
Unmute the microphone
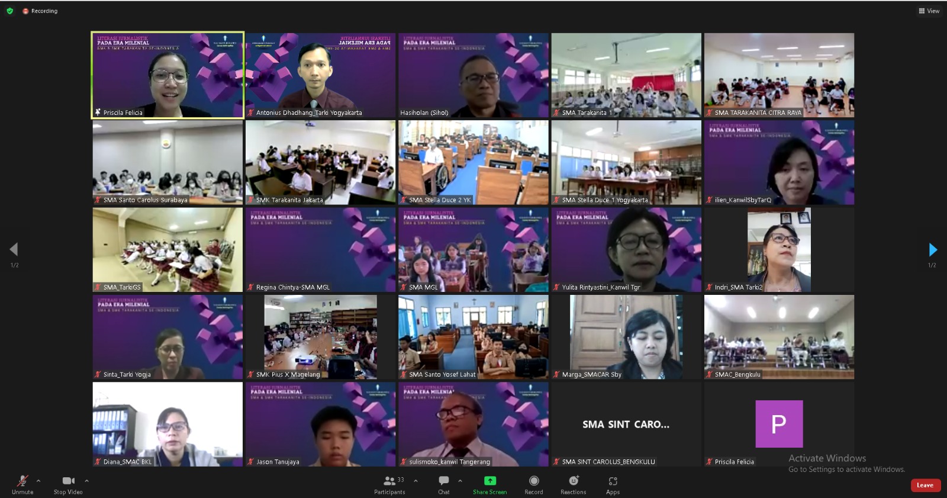coord(22,481)
